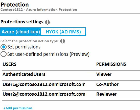Click the Reviewer permission for User2
Viewport: 140px width, 110px height.
click(x=106, y=94)
